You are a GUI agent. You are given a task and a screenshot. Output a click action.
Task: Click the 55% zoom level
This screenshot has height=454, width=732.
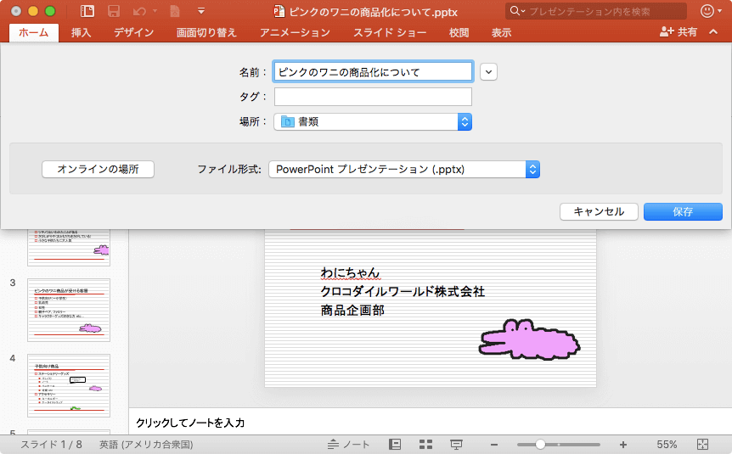click(x=667, y=444)
